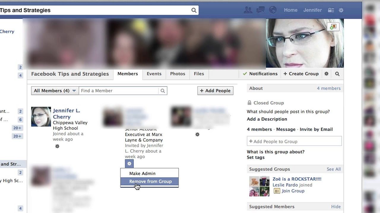
Task: Open the gear under Jennifer L. Cherry
Action: click(57, 146)
